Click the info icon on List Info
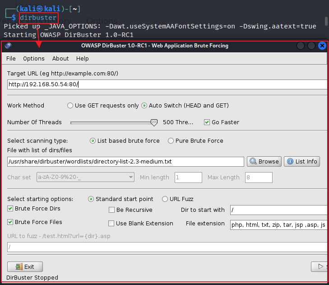This screenshot has height=285, width=329. pyautogui.click(x=290, y=161)
